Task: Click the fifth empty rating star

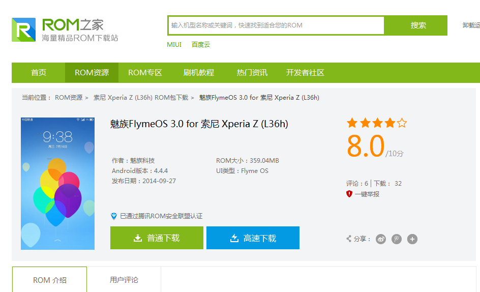Action: point(402,123)
